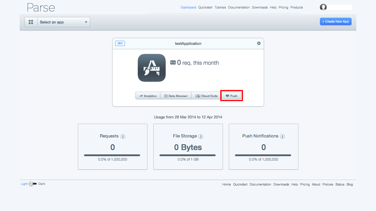This screenshot has height=211, width=376.
Task: Click the Requests usage bar
Action: coord(112,155)
